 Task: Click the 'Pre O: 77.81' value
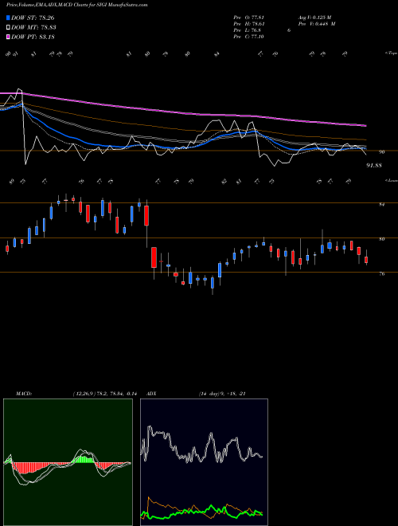click(x=249, y=18)
